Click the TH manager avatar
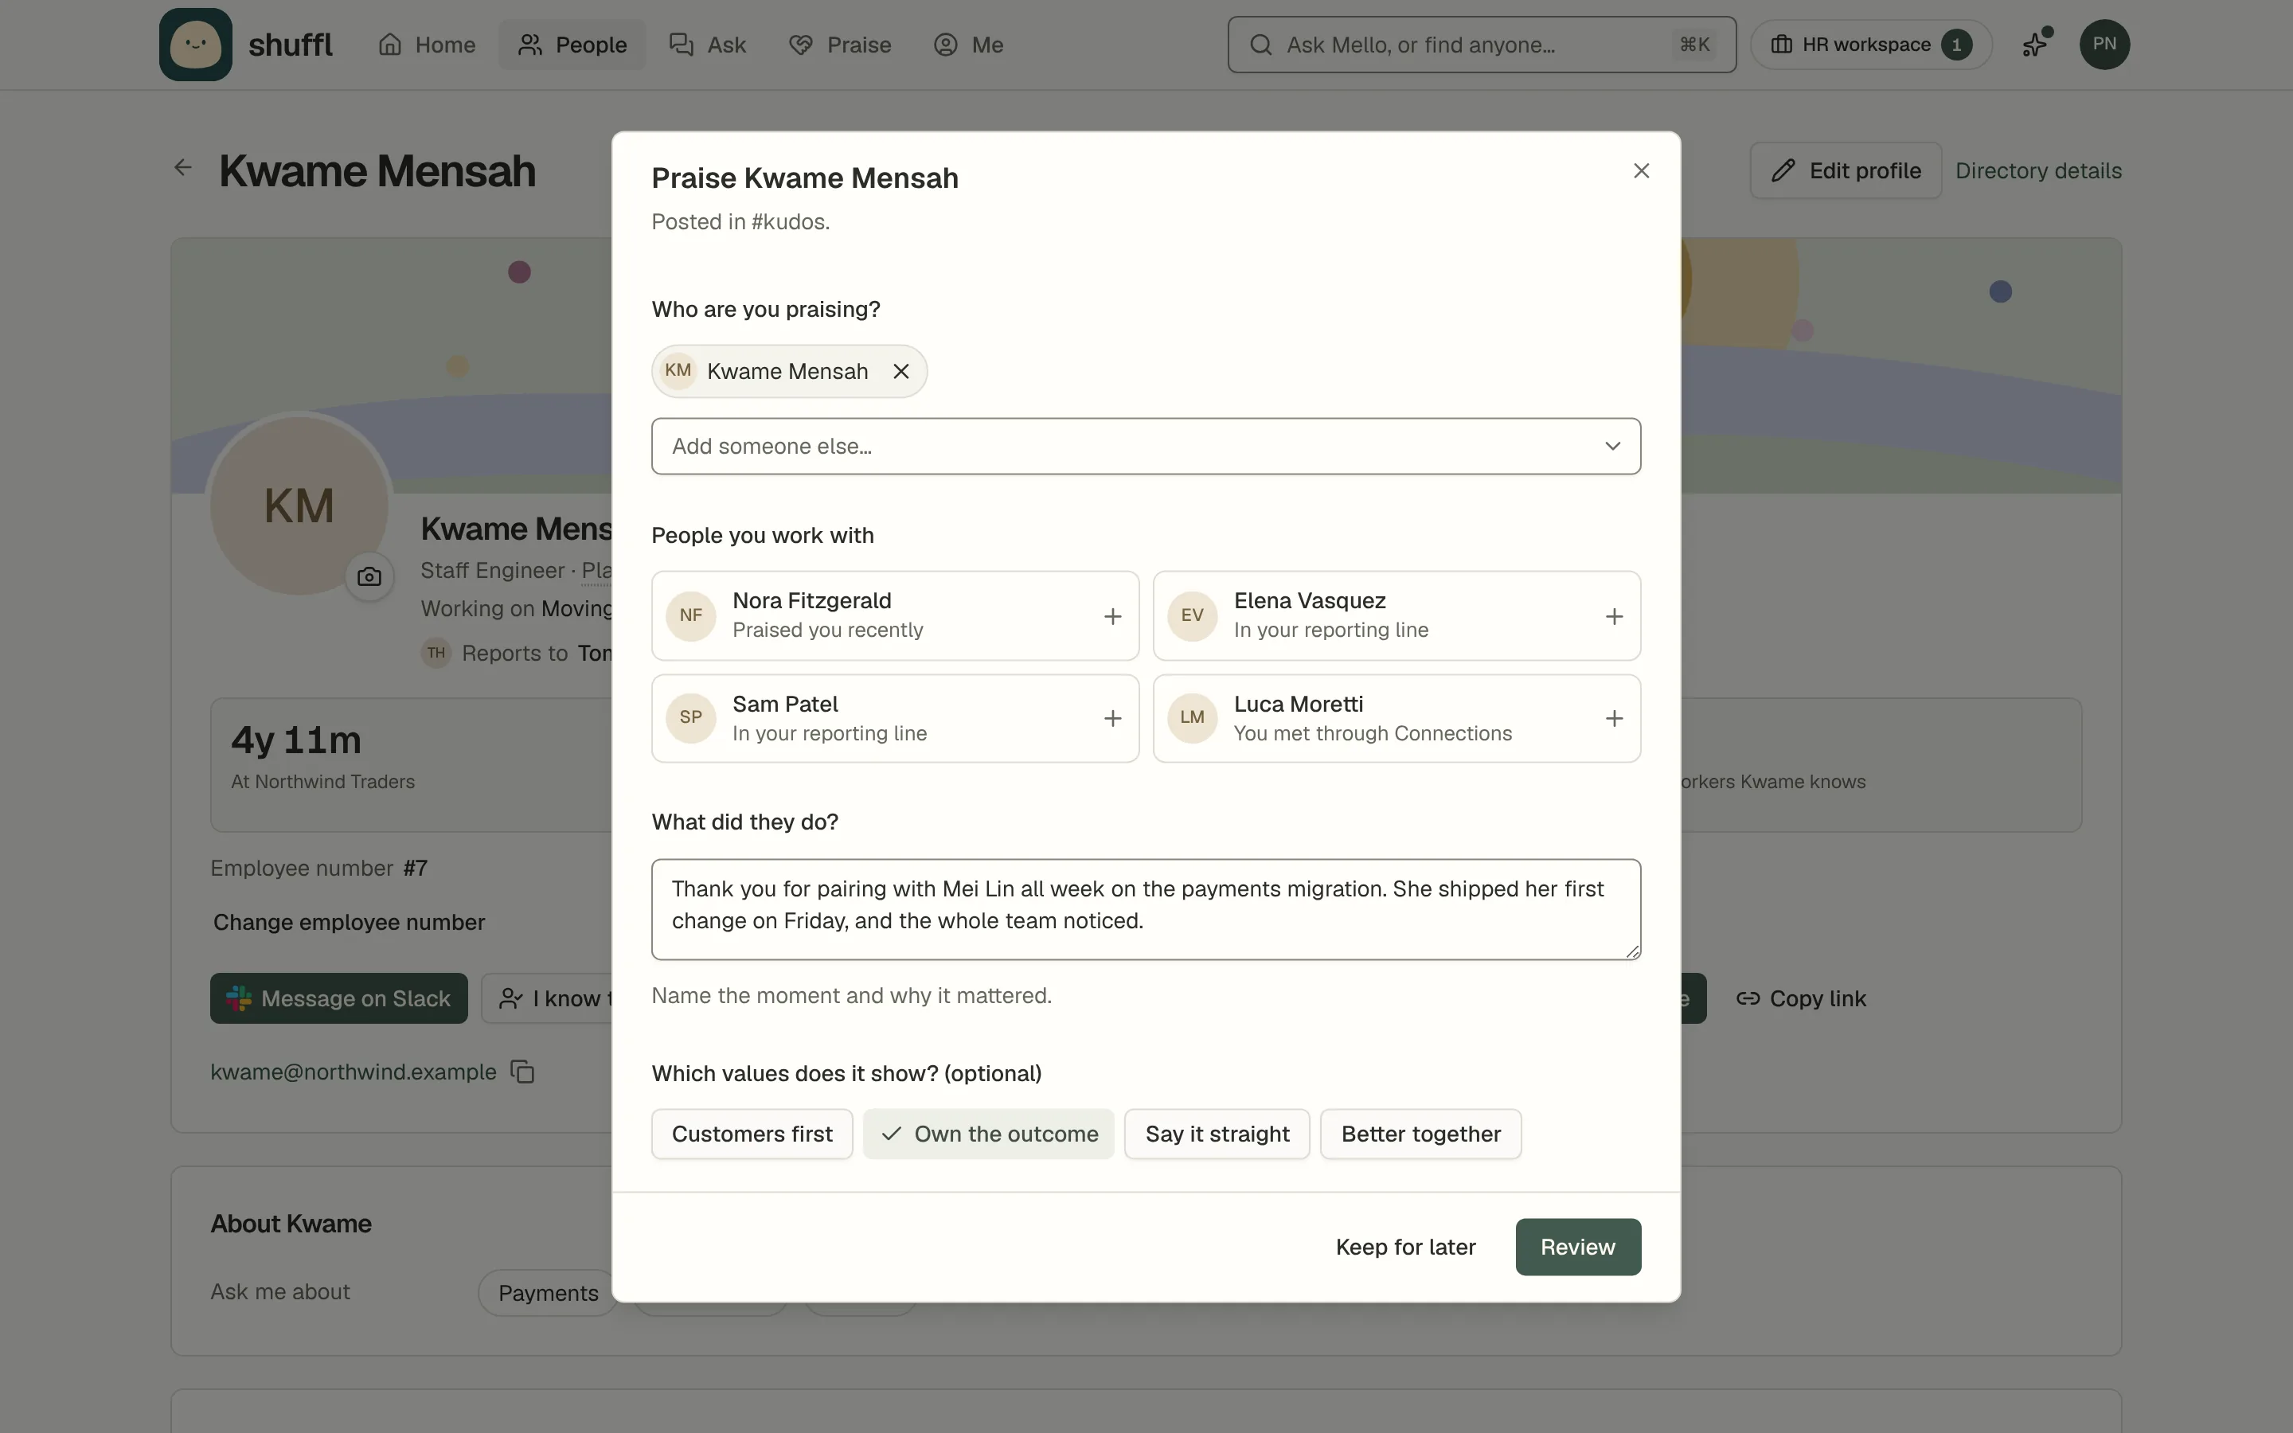 (436, 653)
